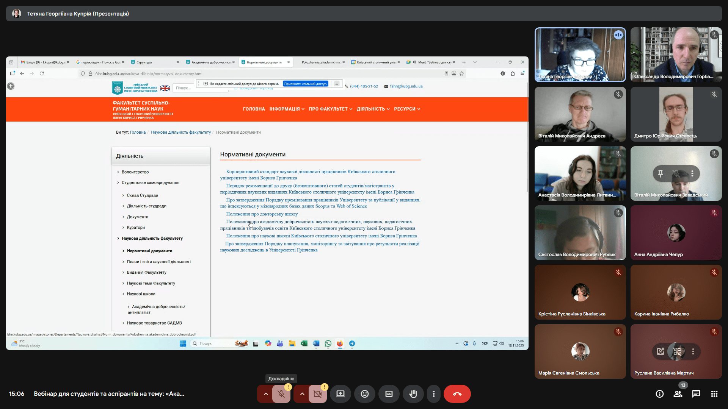Open the chat panel icon

pyautogui.click(x=696, y=394)
